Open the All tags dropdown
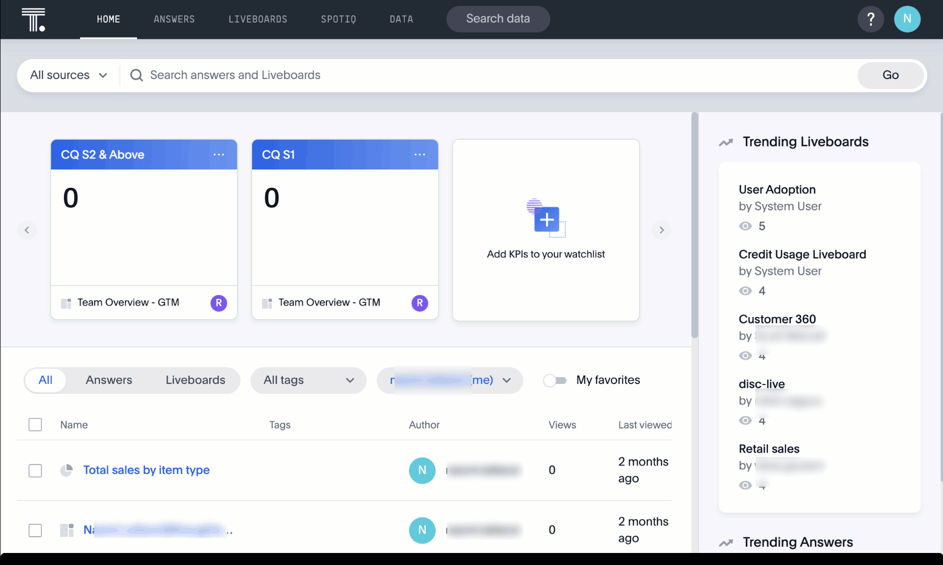This screenshot has width=943, height=565. click(308, 380)
